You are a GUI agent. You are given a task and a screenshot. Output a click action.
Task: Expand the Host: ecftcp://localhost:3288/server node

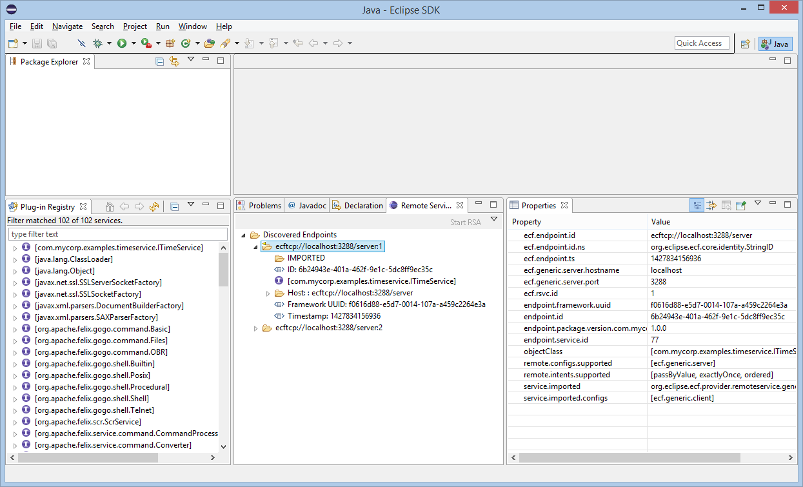[x=268, y=293]
